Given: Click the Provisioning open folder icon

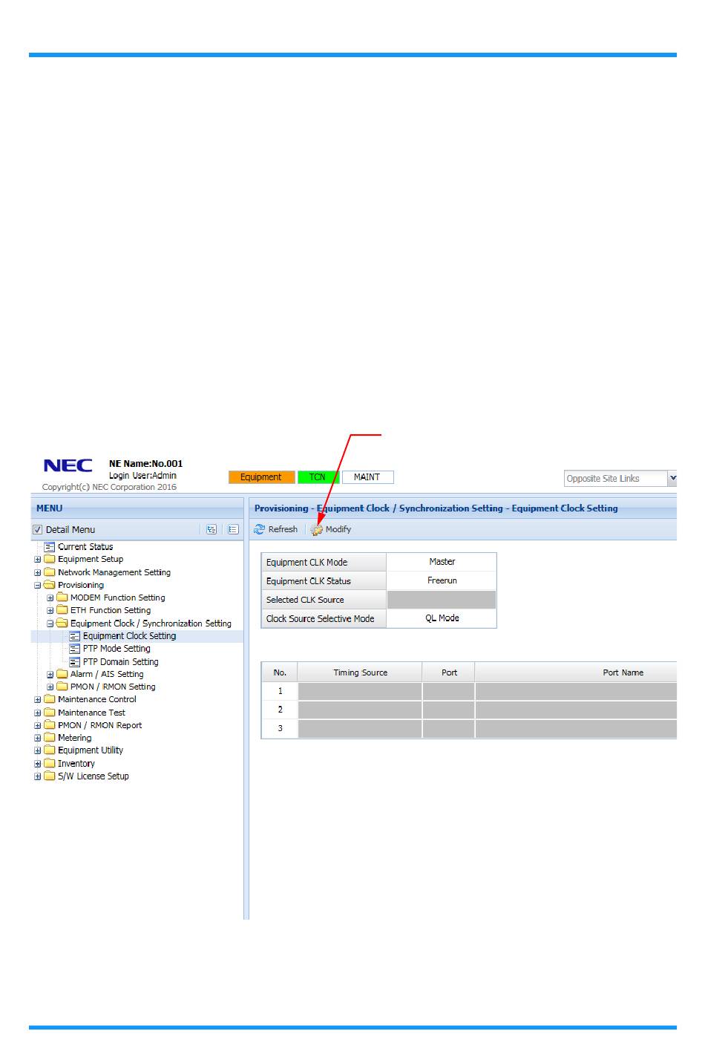Looking at the screenshot, I should coord(50,585).
